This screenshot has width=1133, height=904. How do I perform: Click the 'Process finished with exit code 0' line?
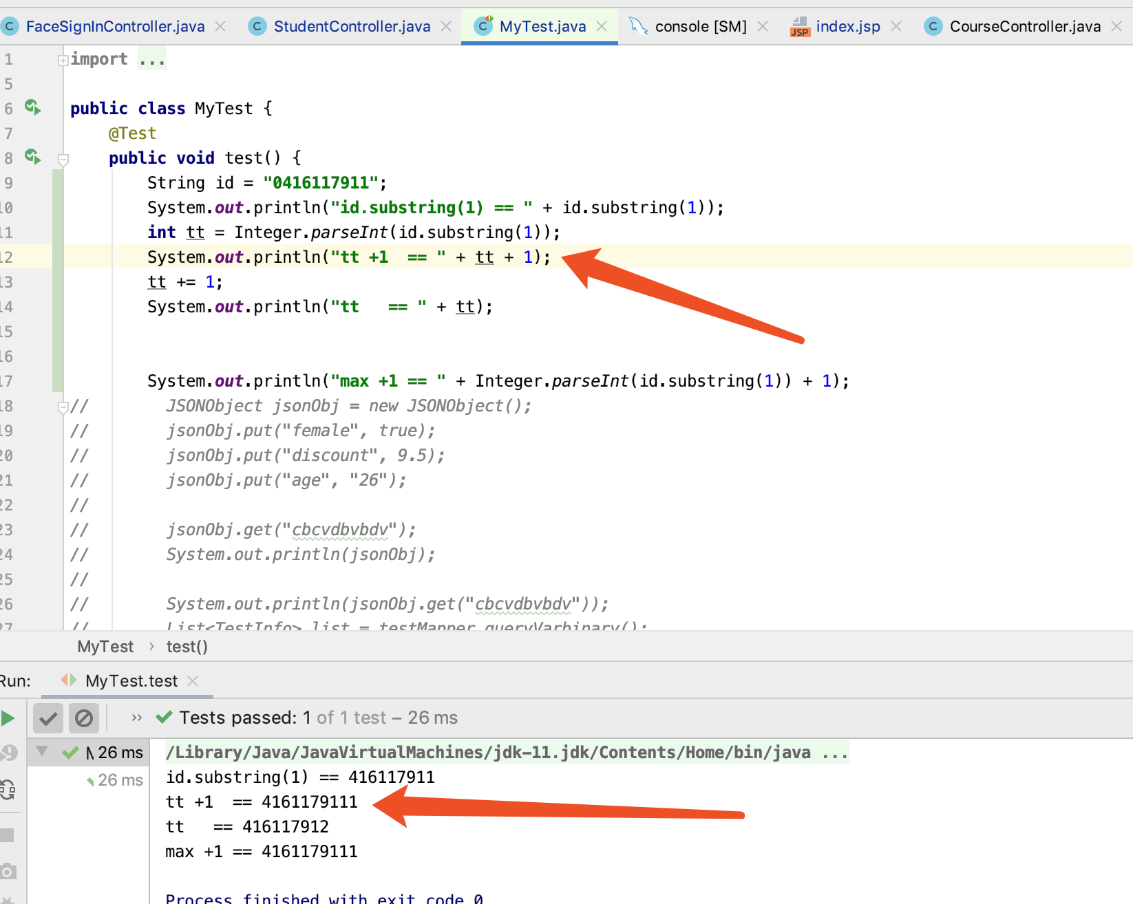[x=324, y=898]
